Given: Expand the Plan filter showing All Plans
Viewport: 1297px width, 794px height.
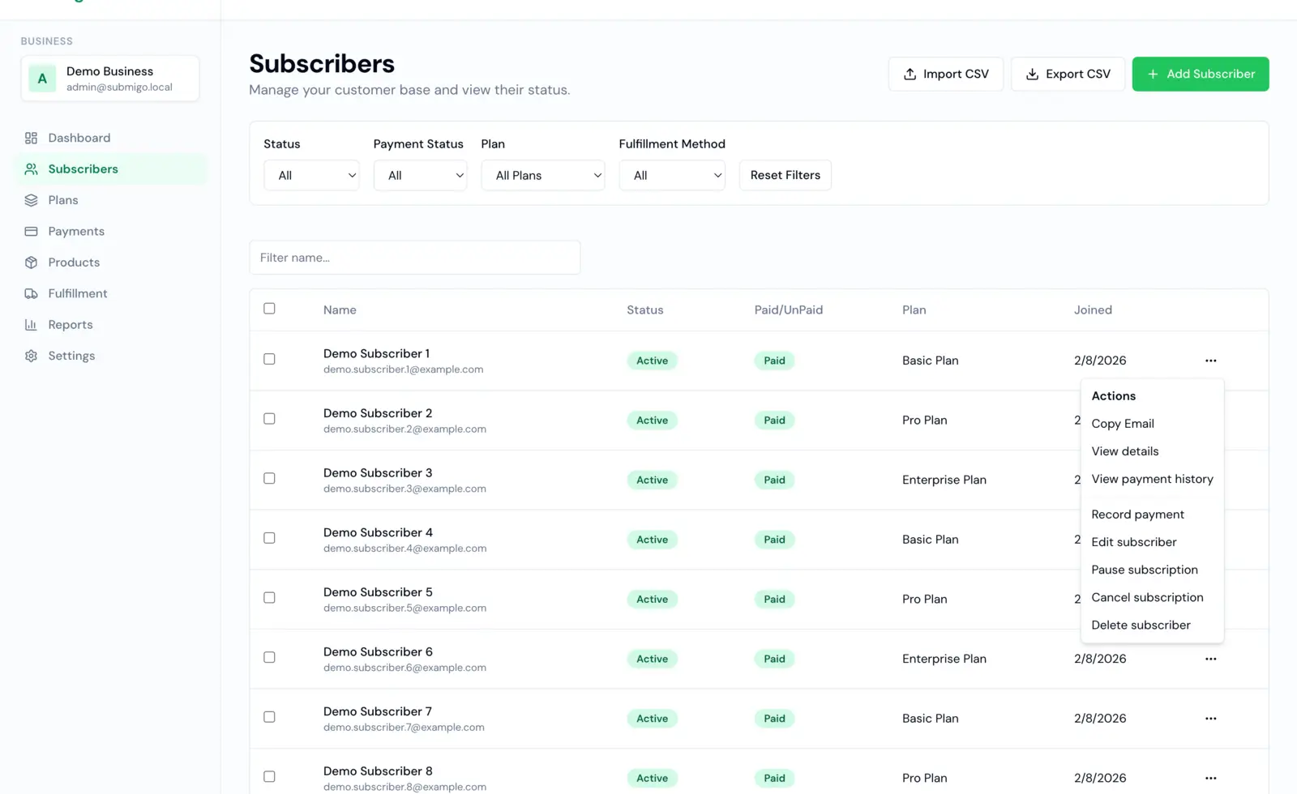Looking at the screenshot, I should click(542, 175).
